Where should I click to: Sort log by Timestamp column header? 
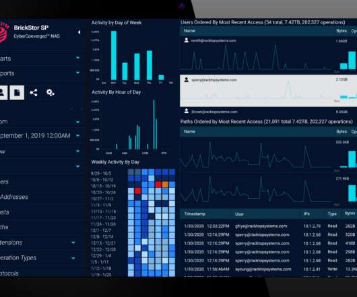point(195,214)
